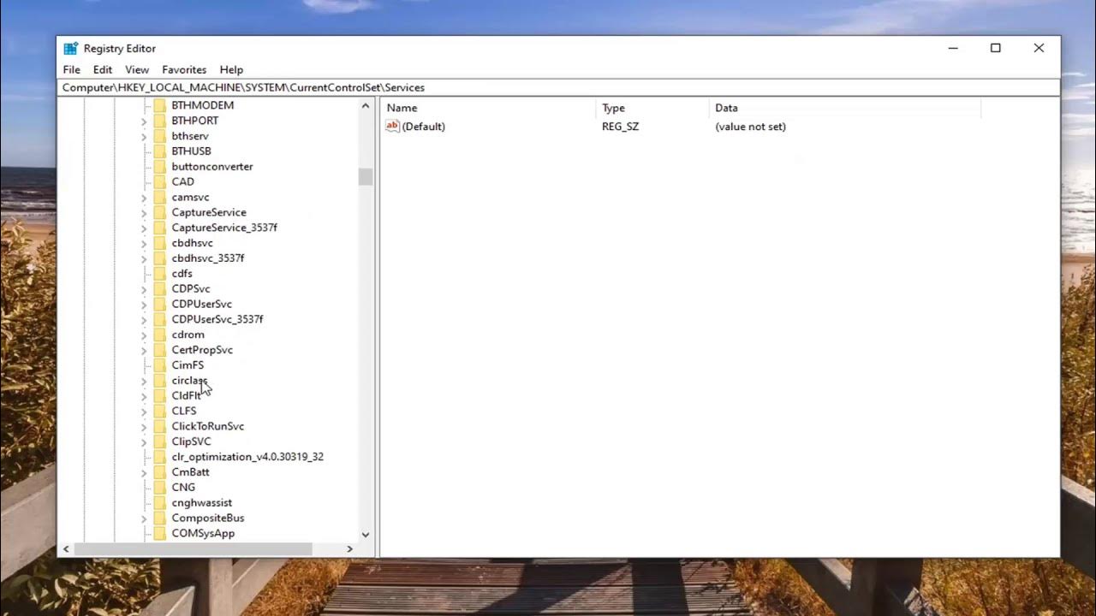
Task: Click the cnghwassist folder icon
Action: point(159,503)
